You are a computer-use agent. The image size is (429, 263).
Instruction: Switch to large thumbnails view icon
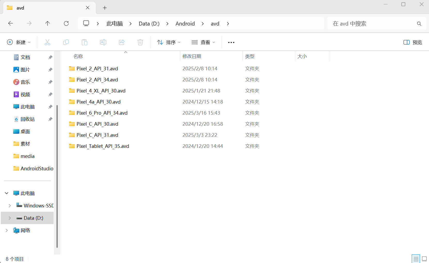pos(424,259)
